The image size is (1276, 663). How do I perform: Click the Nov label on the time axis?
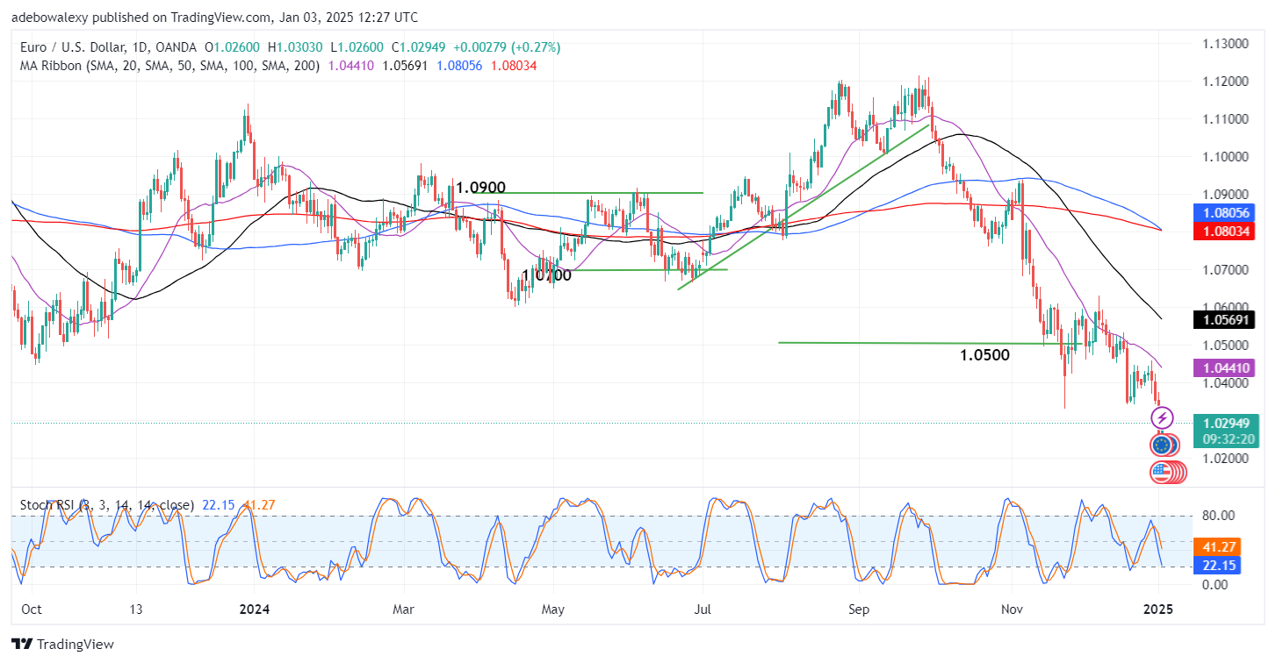(x=1013, y=609)
